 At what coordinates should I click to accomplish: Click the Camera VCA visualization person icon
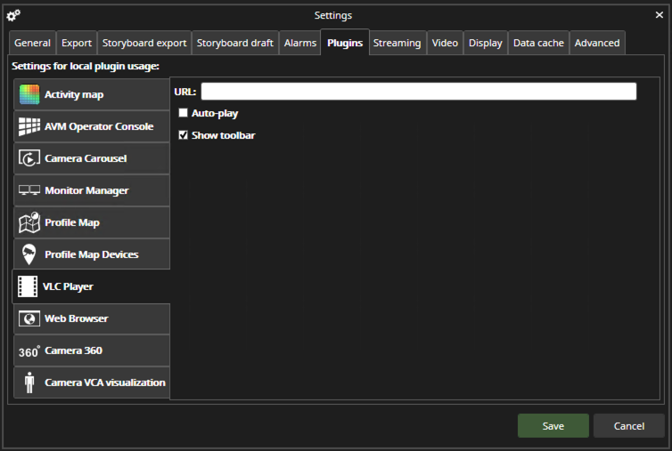click(x=29, y=383)
